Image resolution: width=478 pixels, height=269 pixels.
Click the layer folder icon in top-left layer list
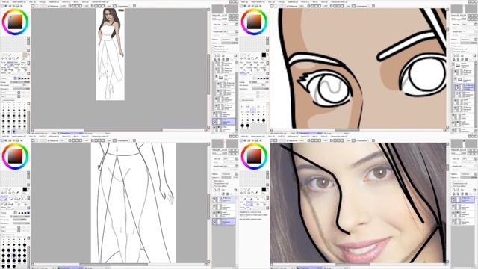(221, 78)
